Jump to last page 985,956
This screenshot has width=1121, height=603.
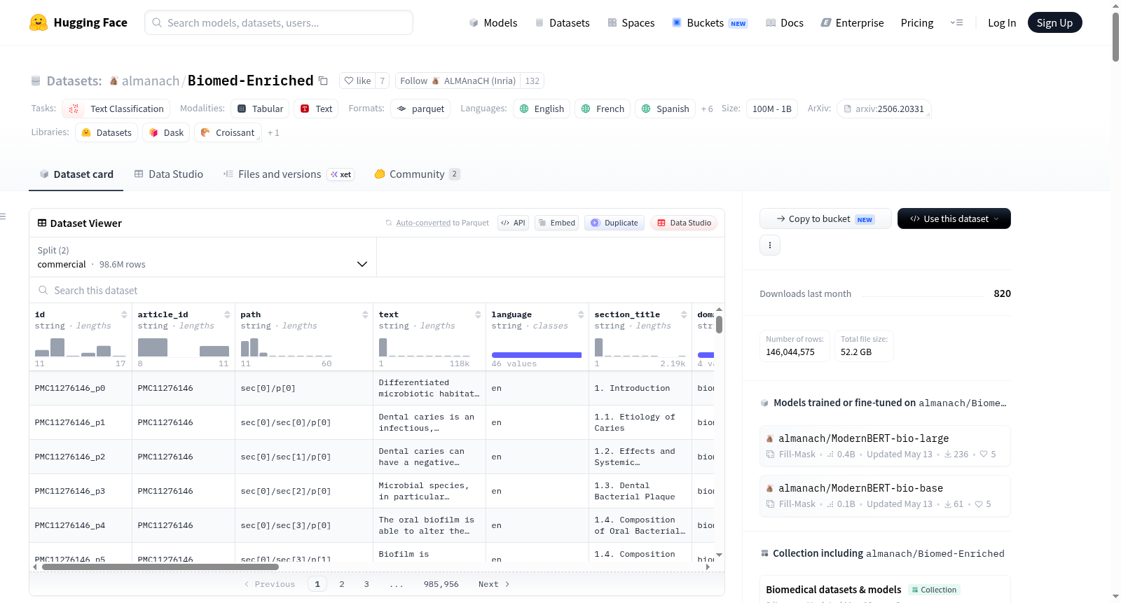(441, 584)
